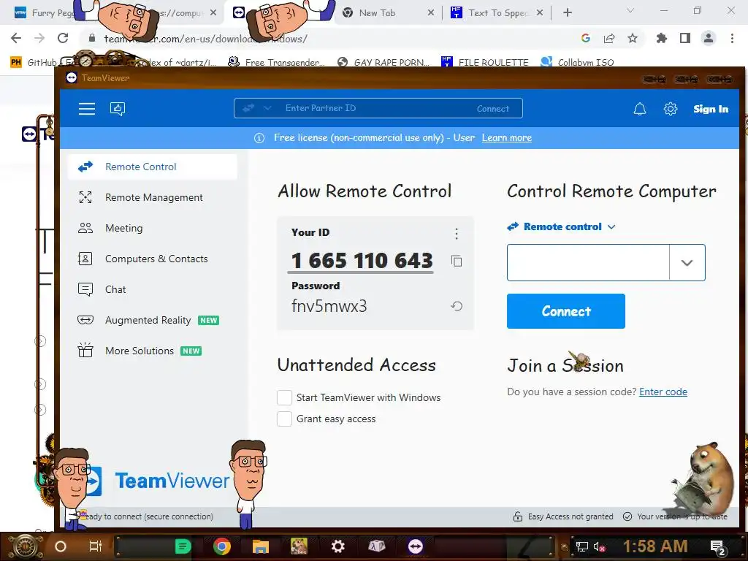
Task: Open the partner ID history dropdown
Action: [x=687, y=263]
